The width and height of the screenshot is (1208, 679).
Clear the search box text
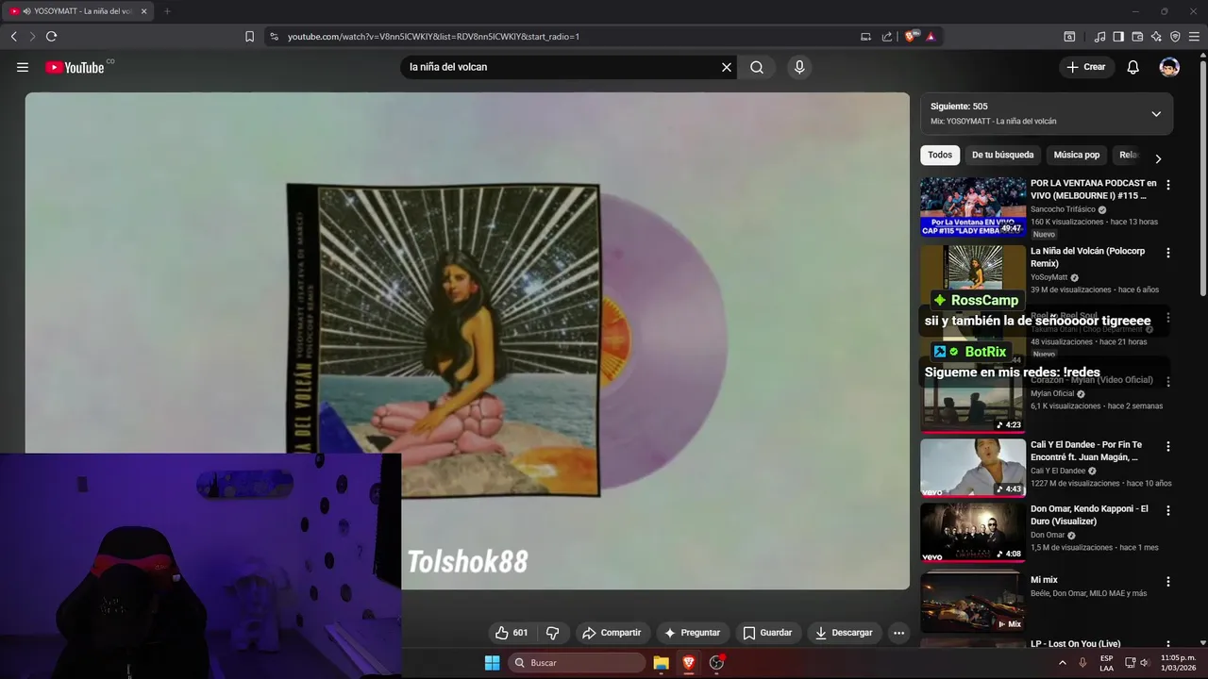pos(727,67)
